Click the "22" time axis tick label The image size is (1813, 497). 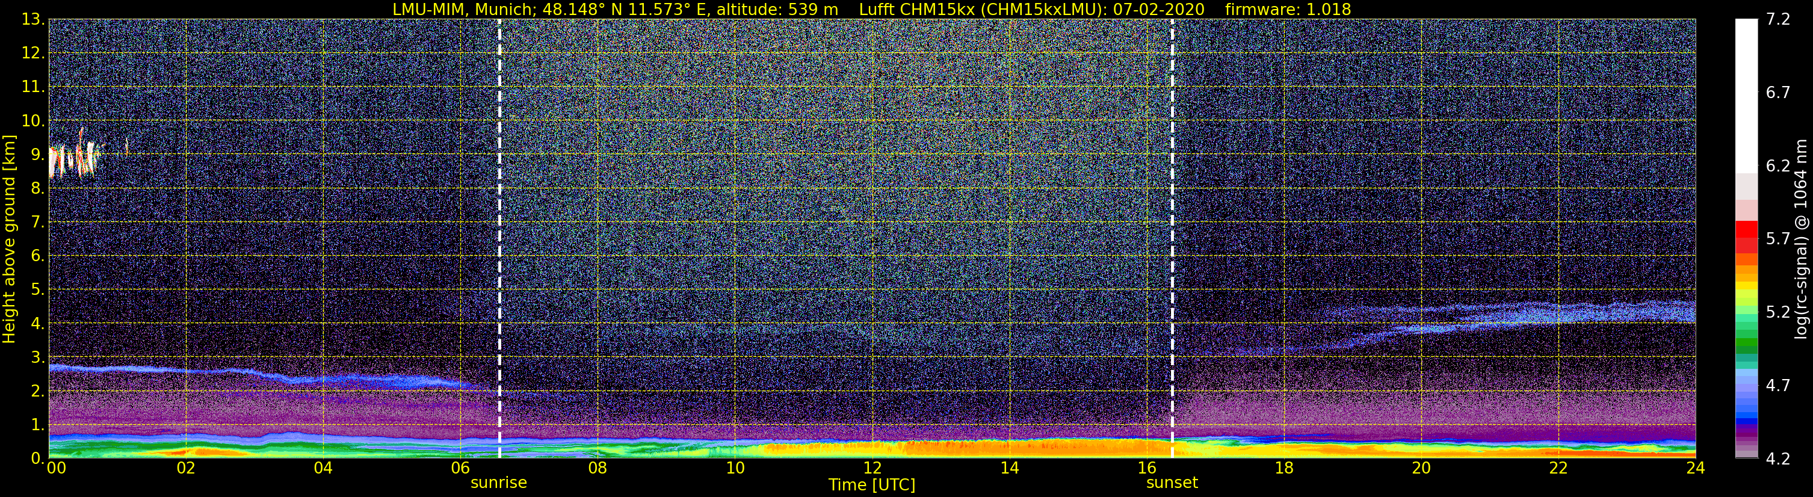click(1558, 468)
